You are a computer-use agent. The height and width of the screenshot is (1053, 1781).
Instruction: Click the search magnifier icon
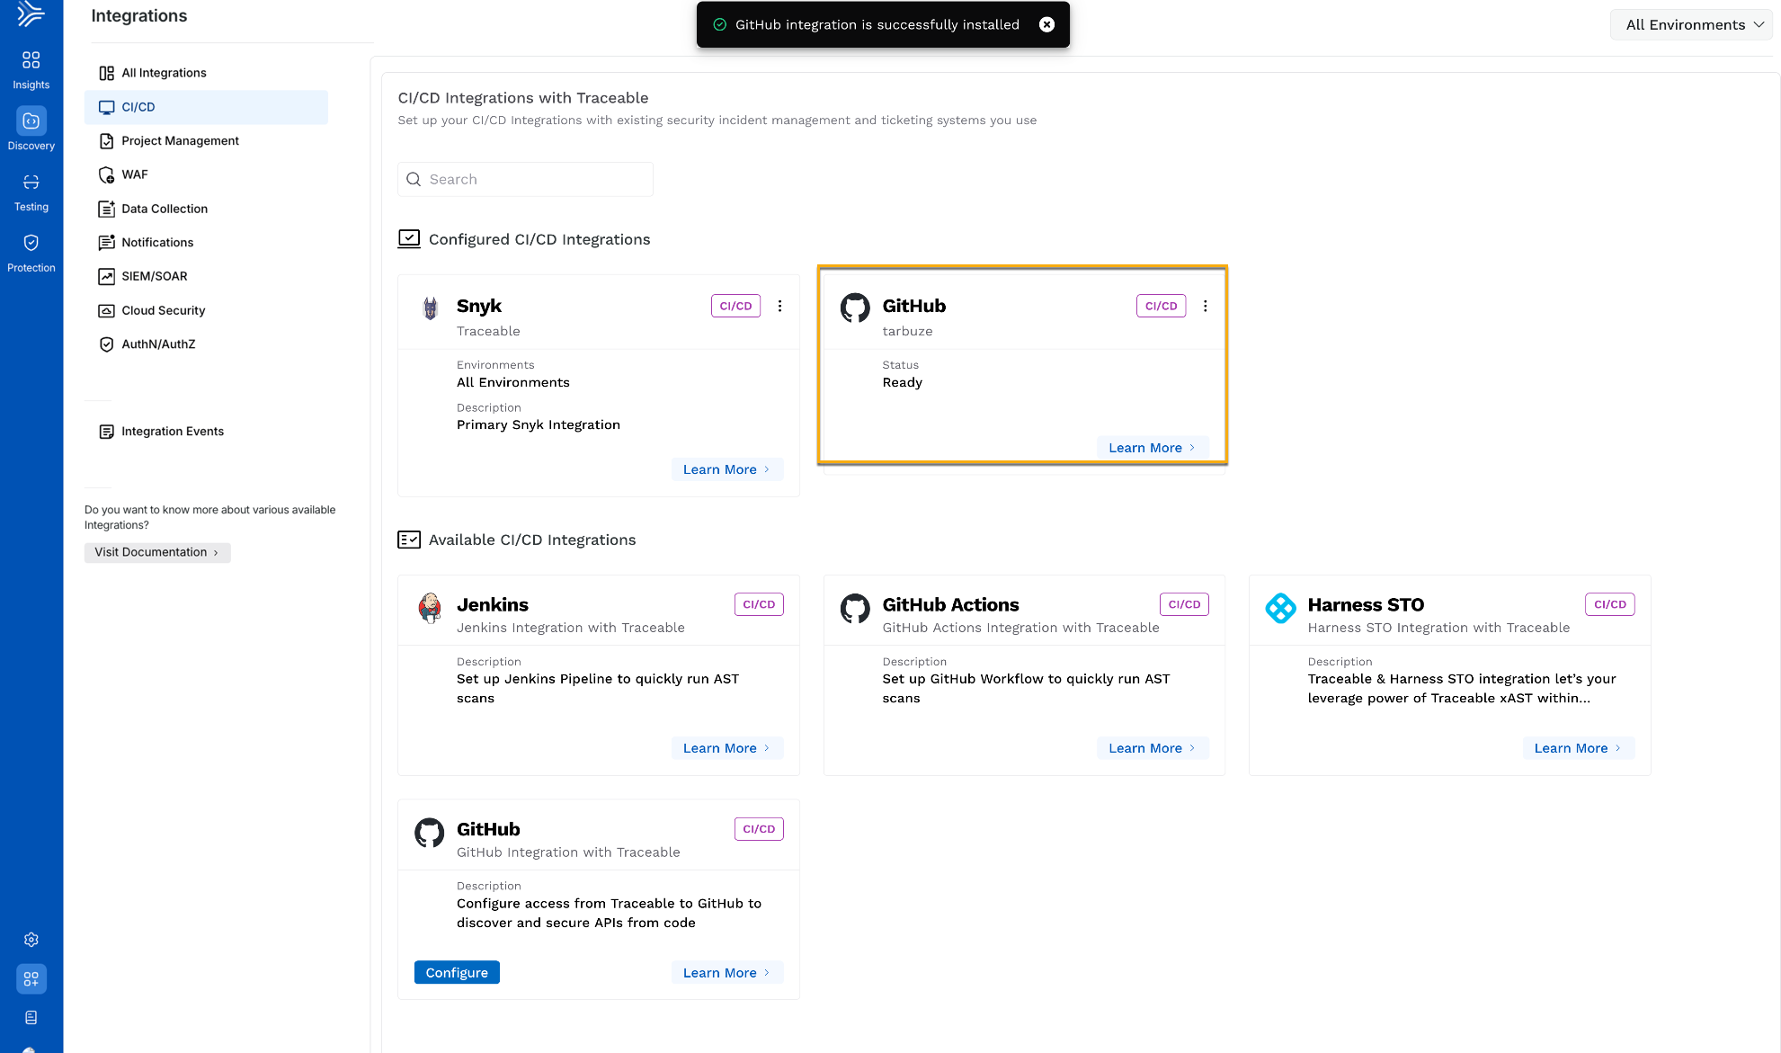pyautogui.click(x=414, y=179)
